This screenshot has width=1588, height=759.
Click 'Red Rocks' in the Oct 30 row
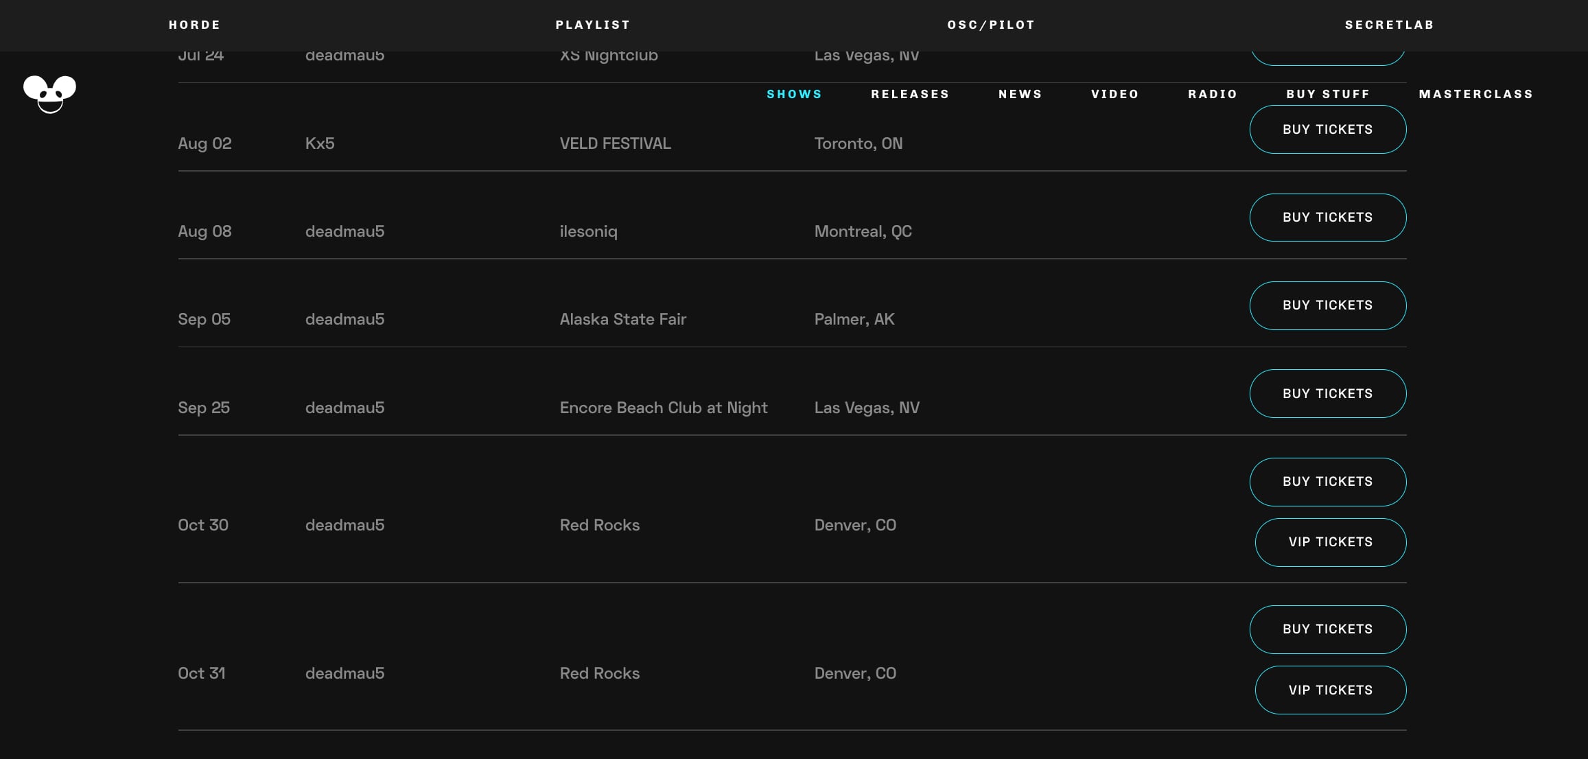600,525
